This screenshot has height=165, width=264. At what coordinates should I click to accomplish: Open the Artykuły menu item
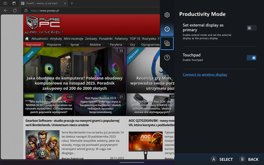tap(56, 39)
